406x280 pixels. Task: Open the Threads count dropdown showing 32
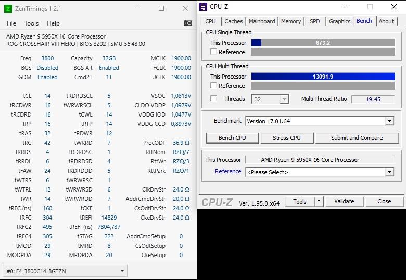(x=270, y=99)
